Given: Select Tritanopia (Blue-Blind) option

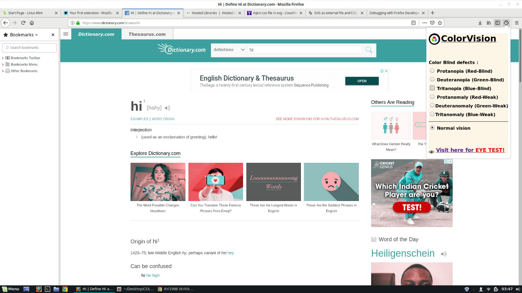Looking at the screenshot, I should (432, 88).
